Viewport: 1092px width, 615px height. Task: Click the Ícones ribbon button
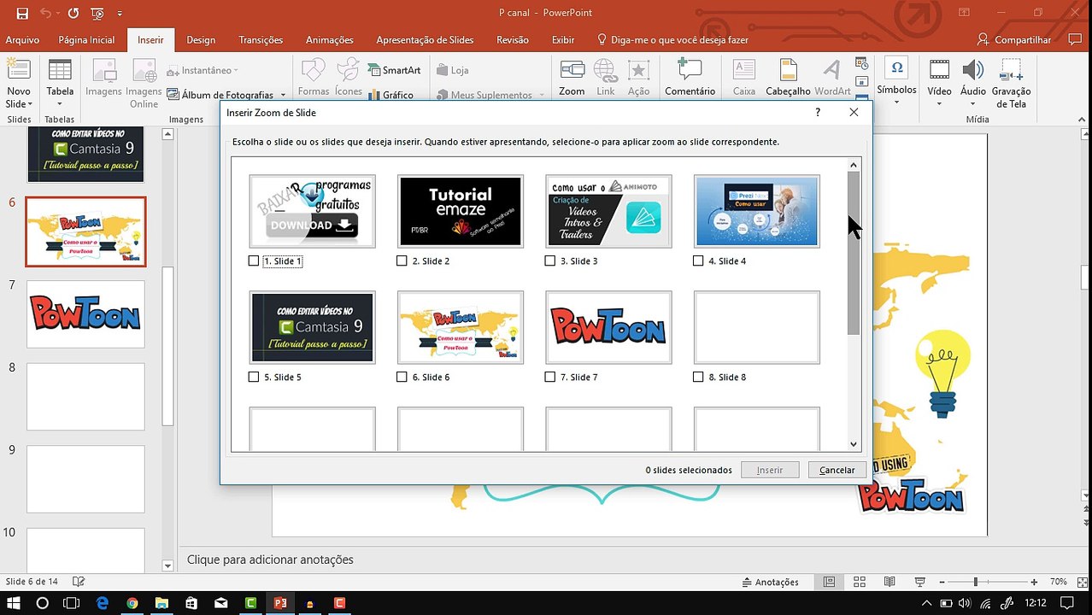tap(349, 77)
